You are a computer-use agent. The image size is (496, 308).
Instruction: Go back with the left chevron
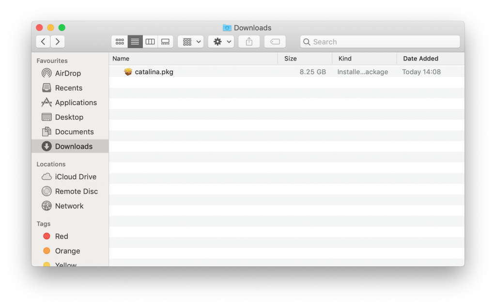coord(43,42)
